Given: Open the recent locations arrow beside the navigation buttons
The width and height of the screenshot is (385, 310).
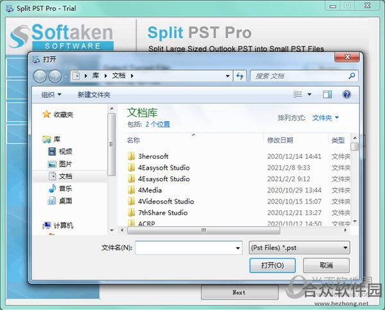Looking at the screenshot, I should tap(66, 76).
